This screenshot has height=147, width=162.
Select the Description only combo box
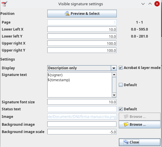(x=82, y=68)
